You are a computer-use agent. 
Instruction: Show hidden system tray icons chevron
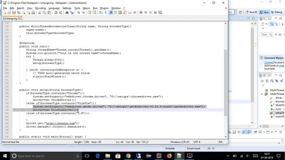[228, 156]
